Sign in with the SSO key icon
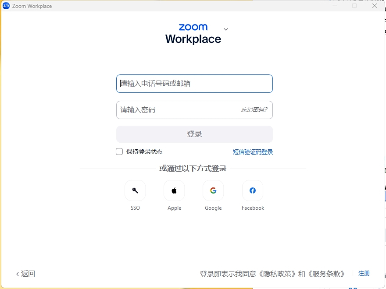Screen dimensions: 386x289 point(135,190)
